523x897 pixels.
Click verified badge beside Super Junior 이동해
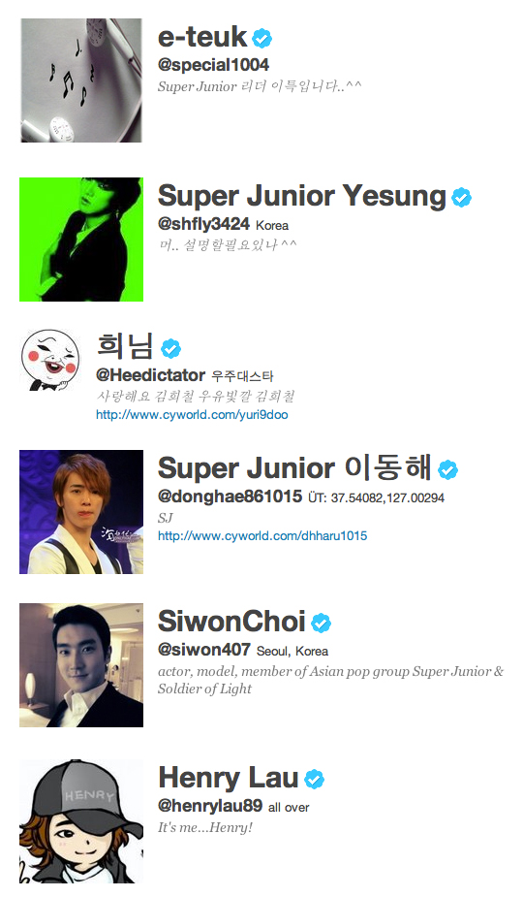[x=447, y=470]
